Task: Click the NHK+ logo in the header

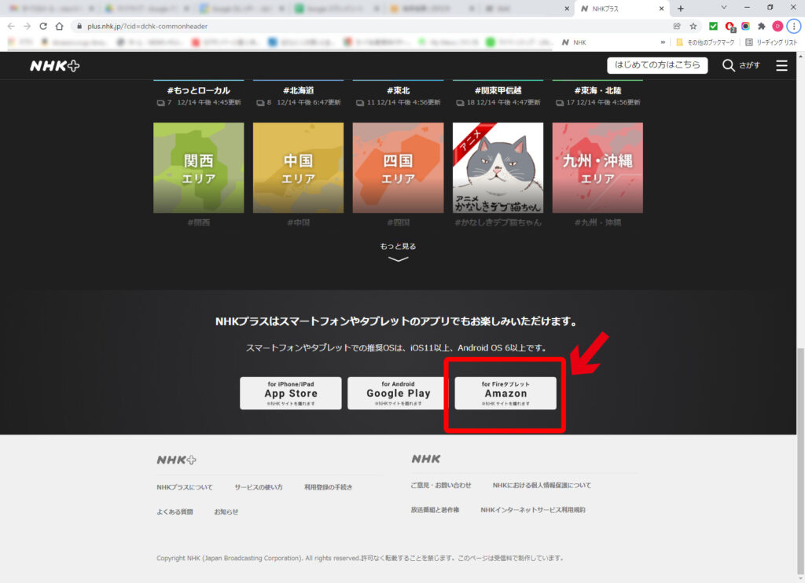Action: coord(54,66)
